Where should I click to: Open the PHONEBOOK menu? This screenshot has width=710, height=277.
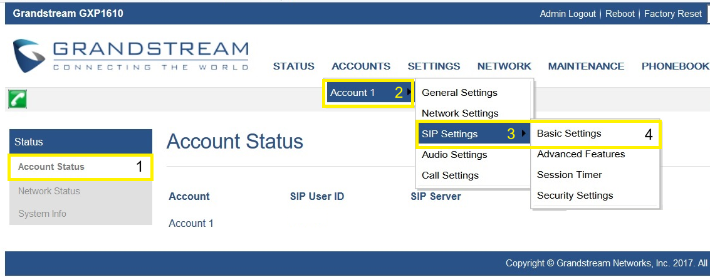point(675,66)
